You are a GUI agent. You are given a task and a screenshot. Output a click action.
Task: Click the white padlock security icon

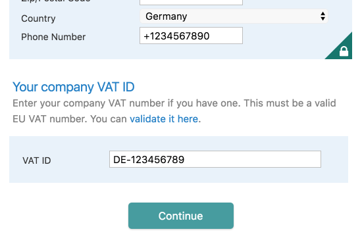pyautogui.click(x=344, y=51)
